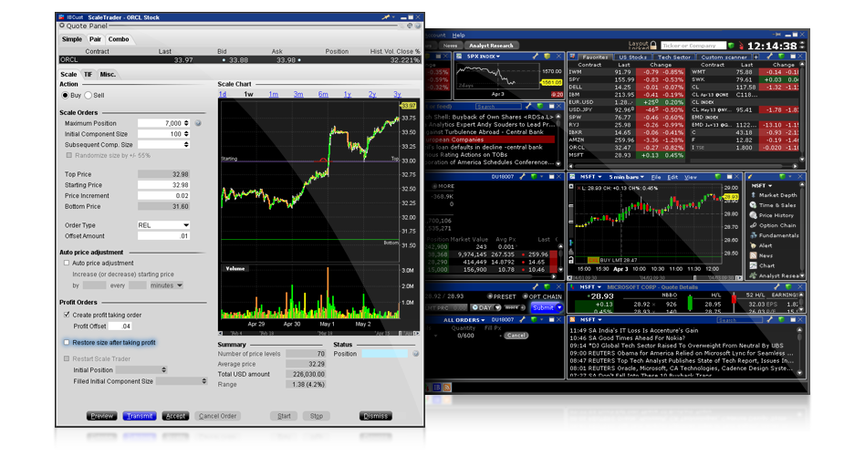The width and height of the screenshot is (865, 456).
Task: Click wrench configure icon in SPX INDEX panel
Action: [535, 57]
